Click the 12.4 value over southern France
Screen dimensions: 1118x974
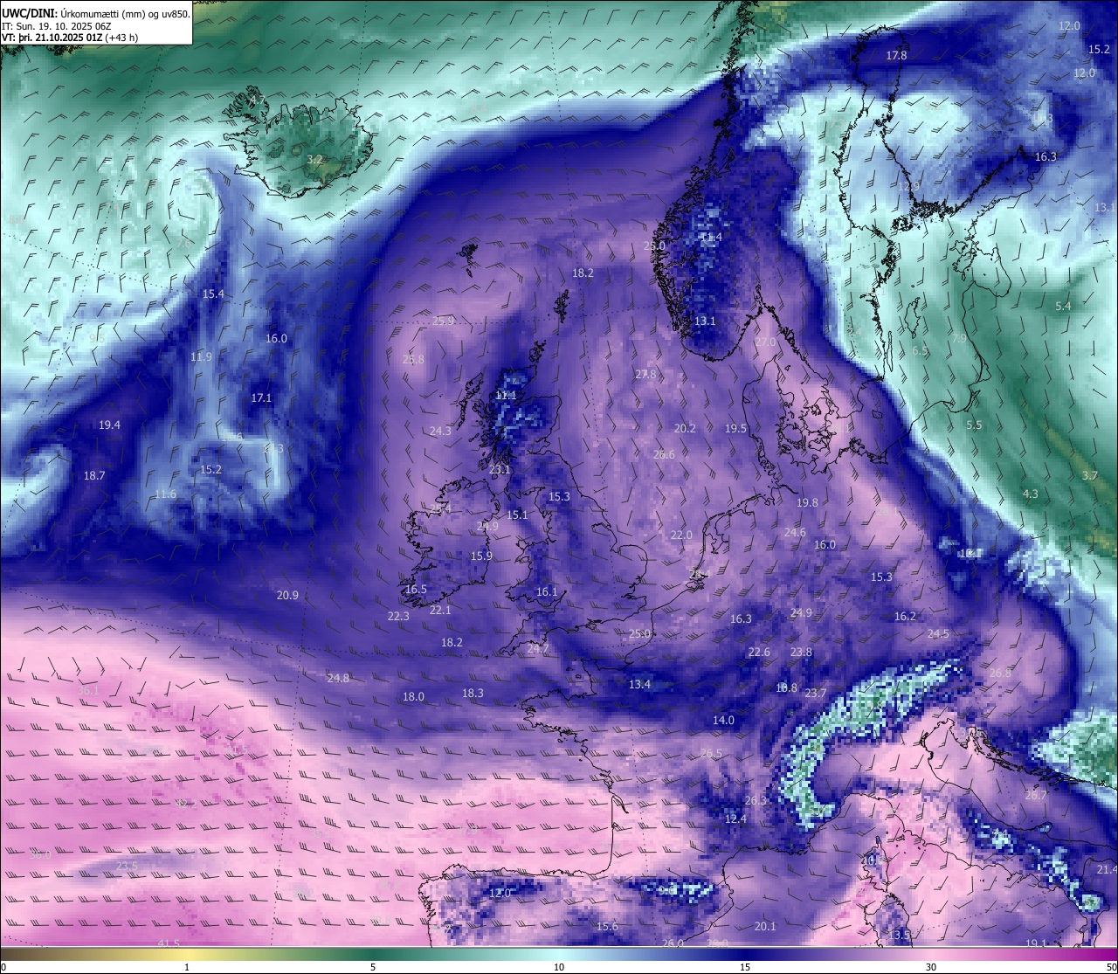pyautogui.click(x=735, y=819)
